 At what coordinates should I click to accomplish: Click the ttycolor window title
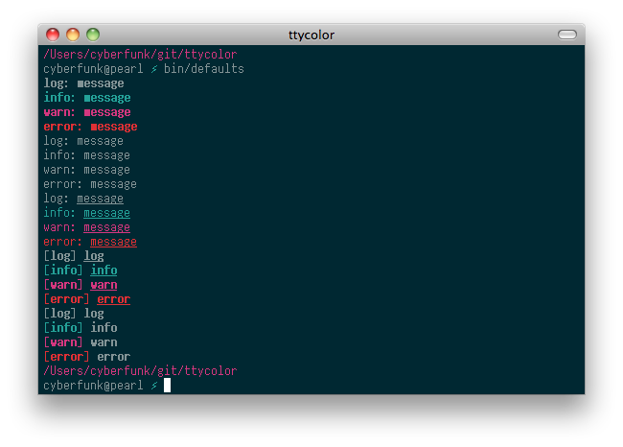[311, 35]
